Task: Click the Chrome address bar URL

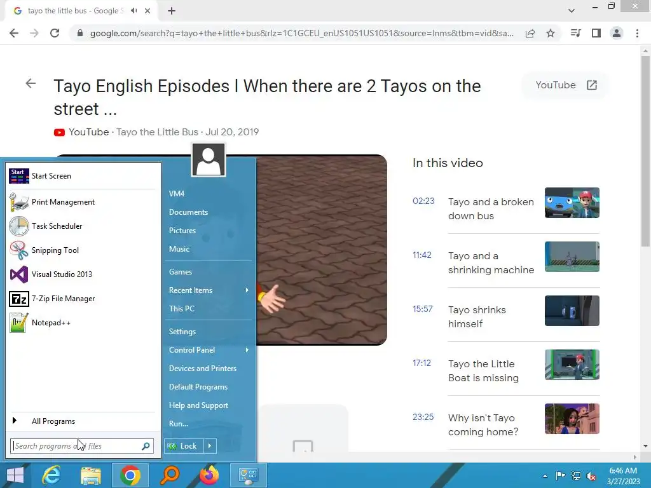Action: [x=302, y=33]
